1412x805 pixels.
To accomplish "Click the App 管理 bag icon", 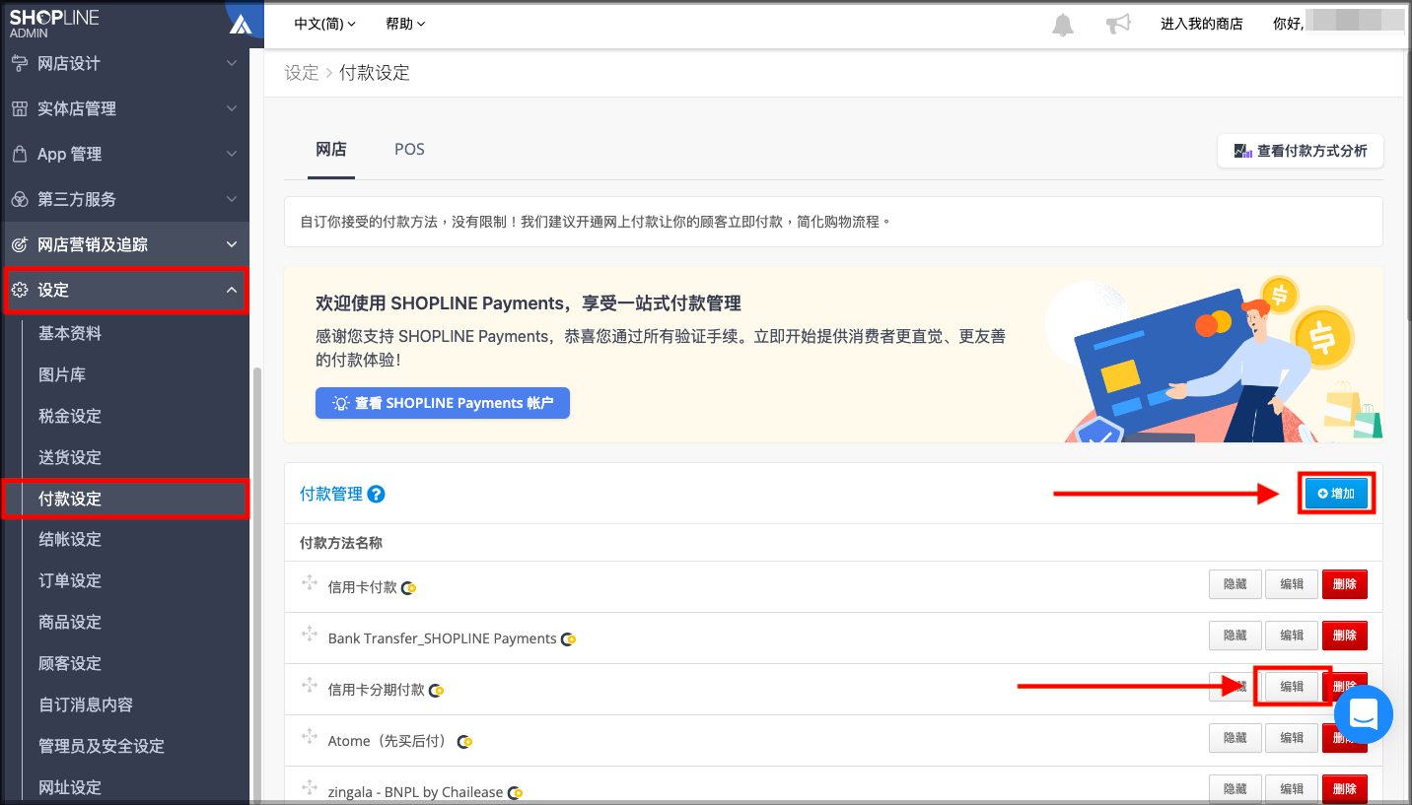I will [x=20, y=154].
